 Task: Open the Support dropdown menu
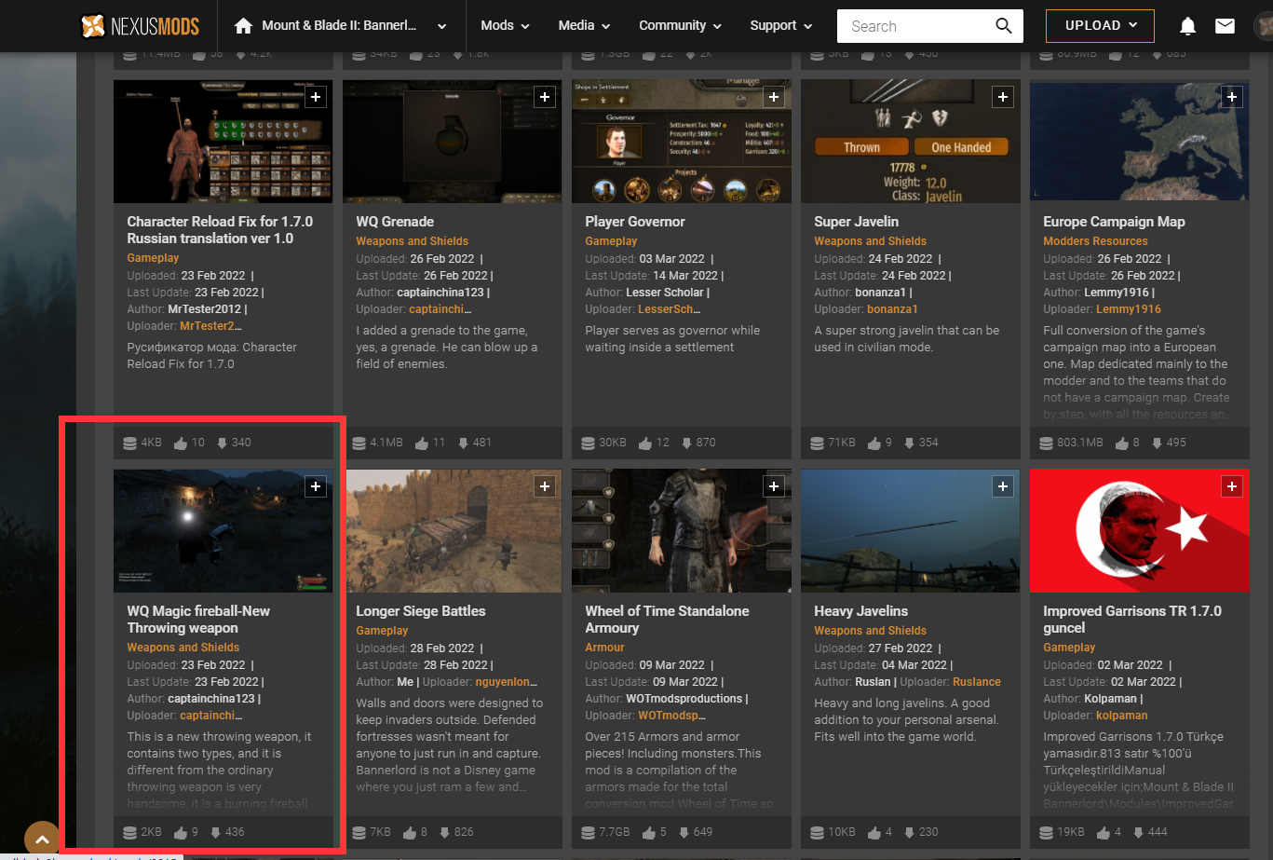(x=781, y=26)
